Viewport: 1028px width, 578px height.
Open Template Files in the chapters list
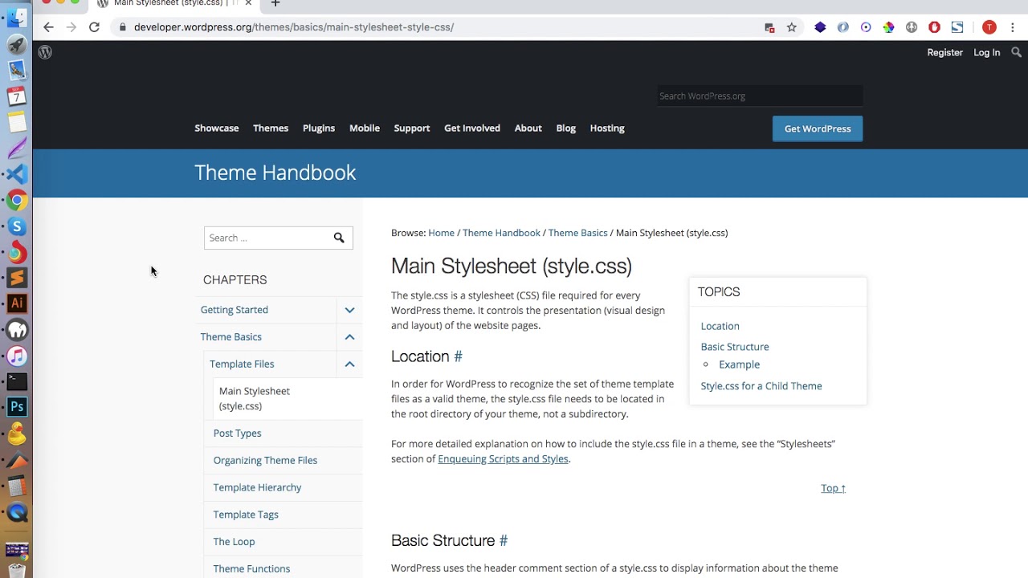pos(242,364)
